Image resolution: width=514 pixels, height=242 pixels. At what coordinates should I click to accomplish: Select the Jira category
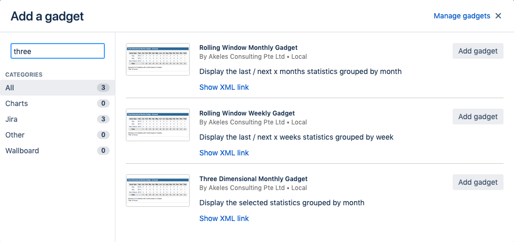tap(57, 119)
